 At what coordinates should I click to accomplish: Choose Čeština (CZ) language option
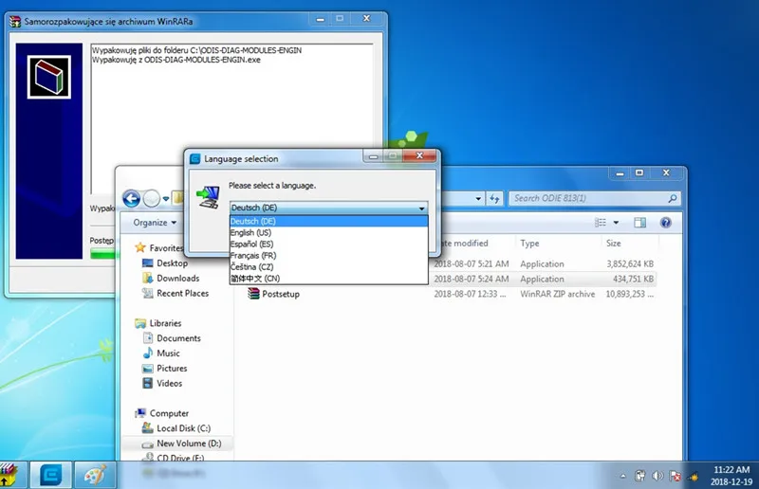328,267
